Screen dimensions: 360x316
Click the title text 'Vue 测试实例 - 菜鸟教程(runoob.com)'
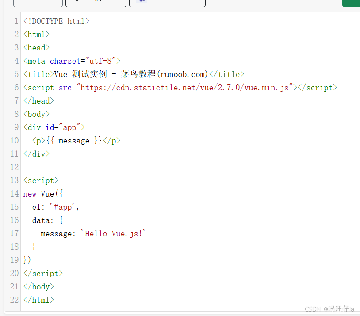point(131,74)
